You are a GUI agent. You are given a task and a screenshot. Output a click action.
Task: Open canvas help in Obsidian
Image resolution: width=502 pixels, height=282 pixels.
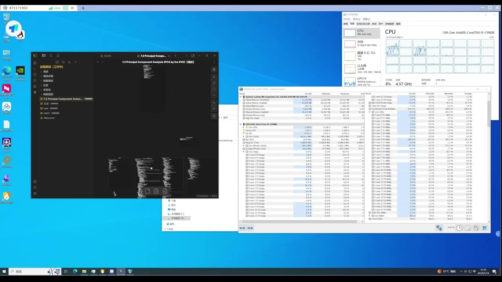pyautogui.click(x=214, y=116)
